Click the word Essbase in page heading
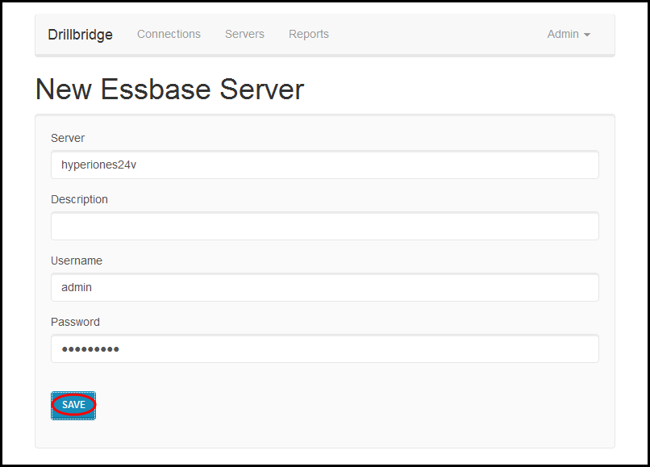Screen dimensions: 650x467 tap(156, 90)
